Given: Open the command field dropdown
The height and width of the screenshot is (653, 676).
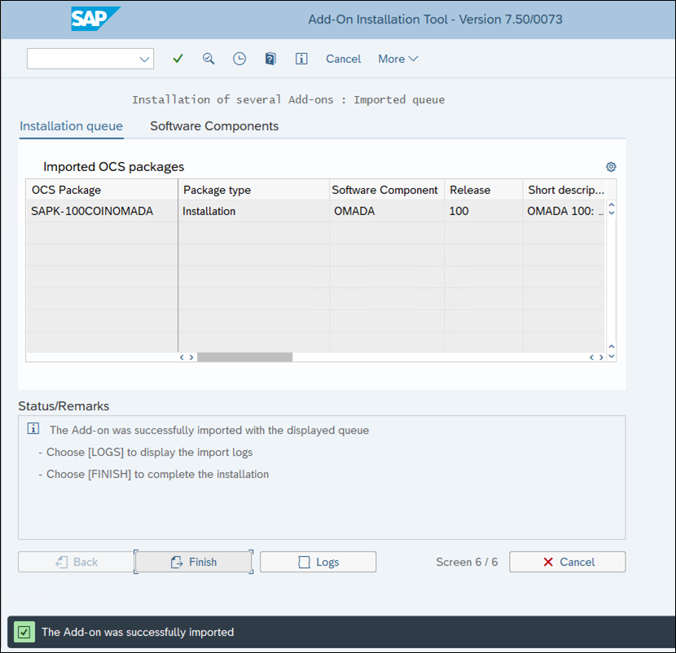Looking at the screenshot, I should (144, 59).
